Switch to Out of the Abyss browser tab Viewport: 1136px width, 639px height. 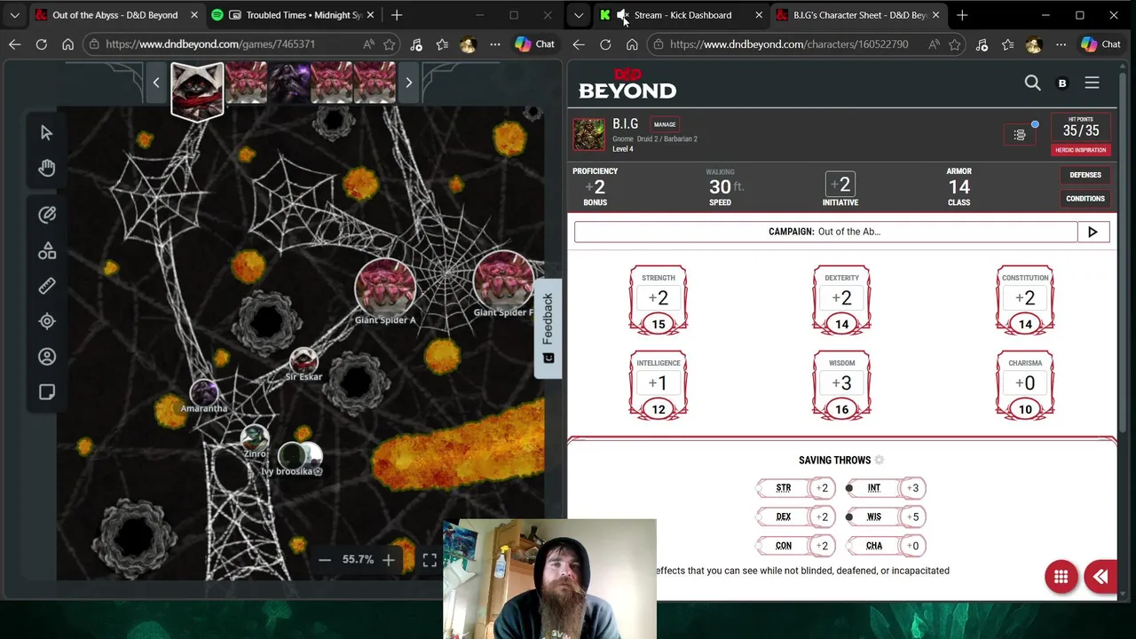[115, 15]
